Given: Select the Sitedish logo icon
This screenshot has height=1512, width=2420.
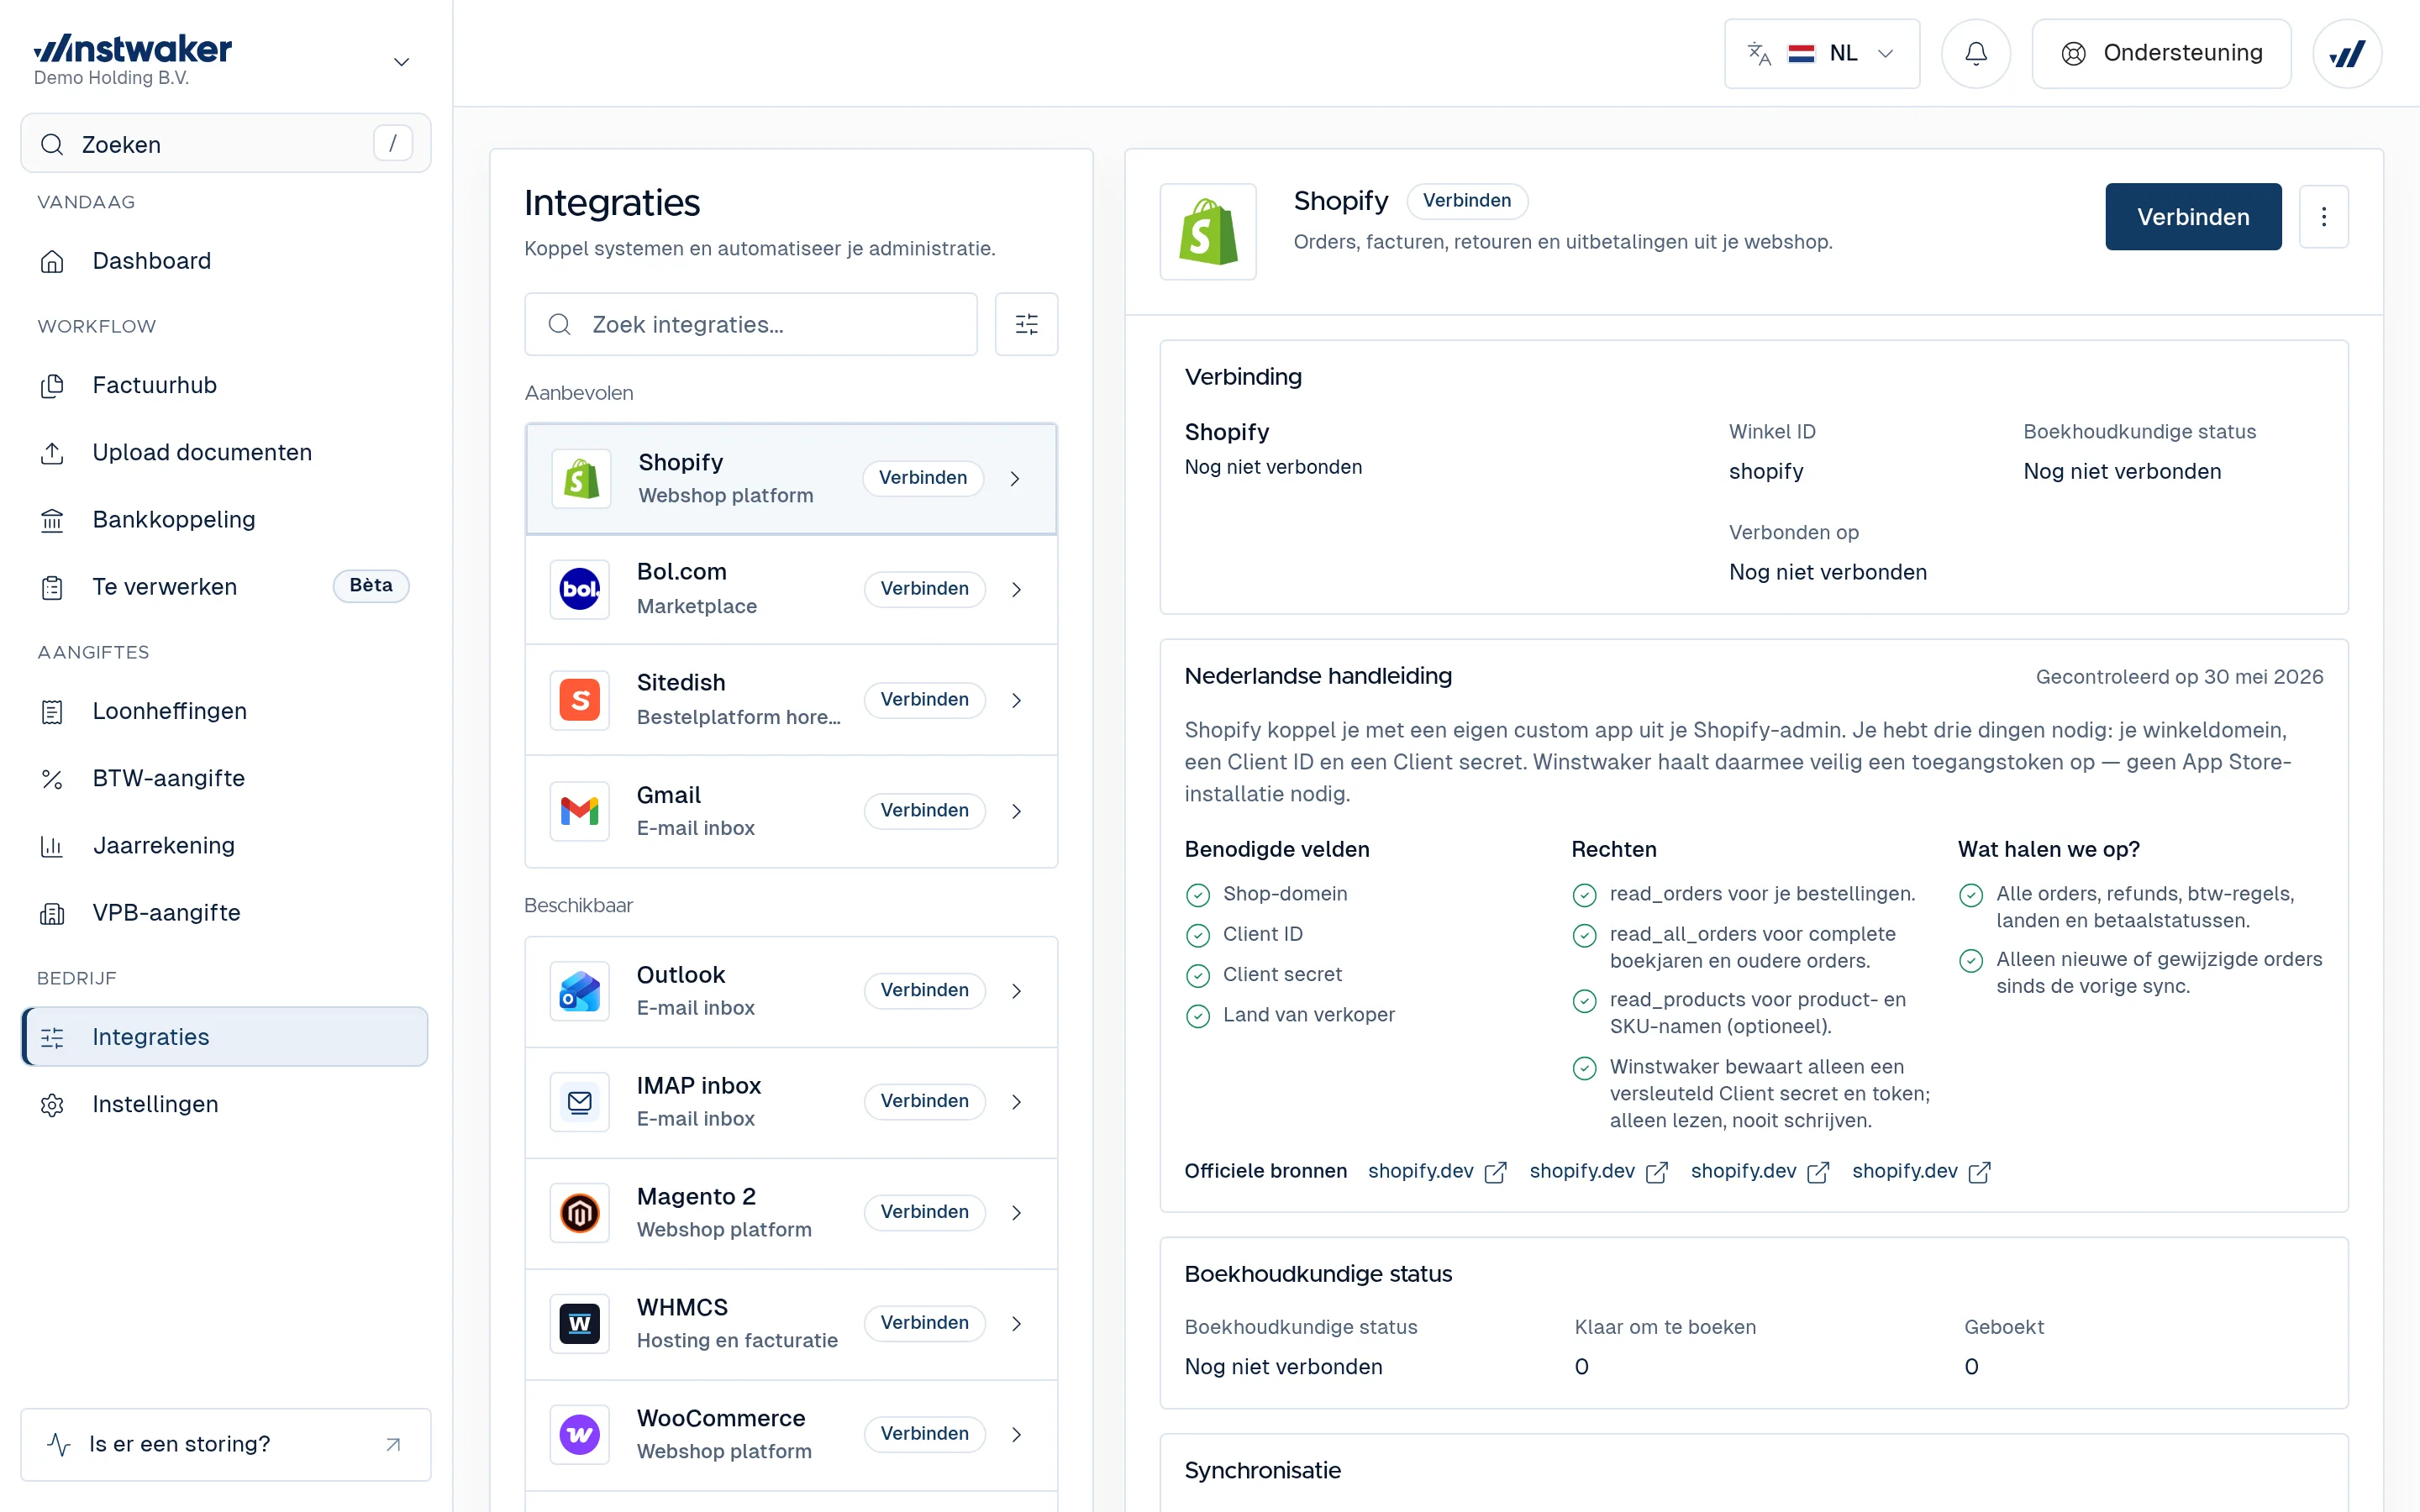Looking at the screenshot, I should (580, 701).
